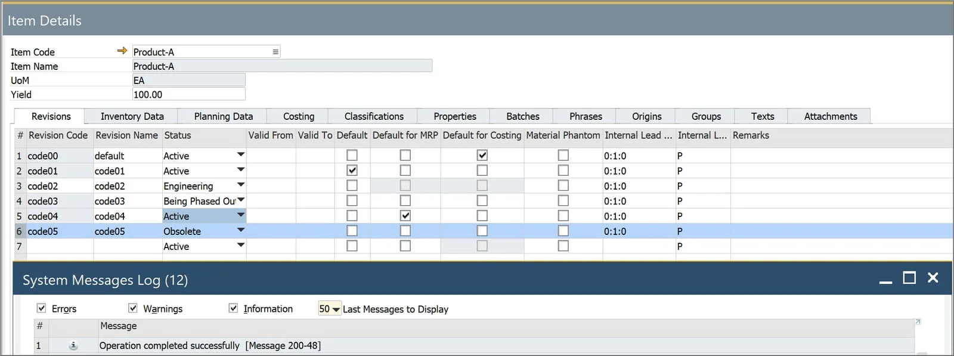Open the Planning Data tab
This screenshot has width=954, height=356.
point(223,116)
